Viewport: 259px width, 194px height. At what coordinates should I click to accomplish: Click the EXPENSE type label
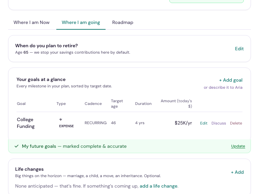tap(66, 126)
